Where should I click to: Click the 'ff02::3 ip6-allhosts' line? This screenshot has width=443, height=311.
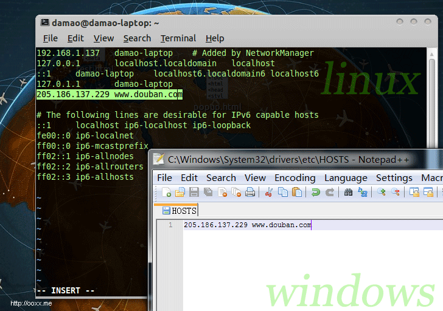(85, 177)
